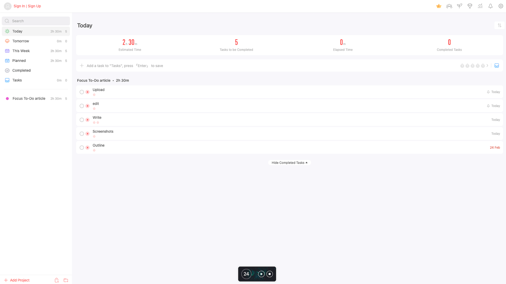Image resolution: width=506 pixels, height=284 pixels.
Task: Open the statistics report chart icon
Action: tap(480, 6)
